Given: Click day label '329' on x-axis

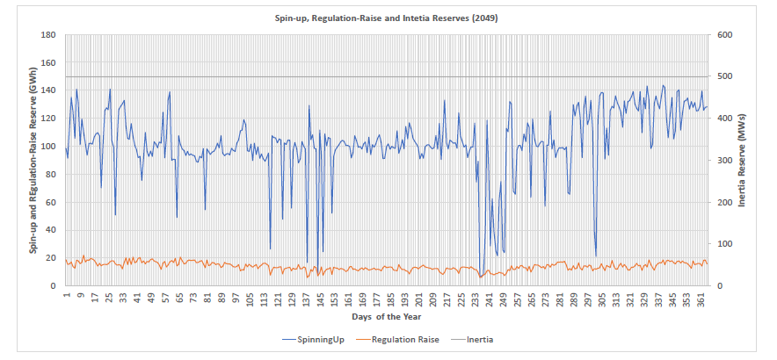Looking at the screenshot, I should coord(644,299).
